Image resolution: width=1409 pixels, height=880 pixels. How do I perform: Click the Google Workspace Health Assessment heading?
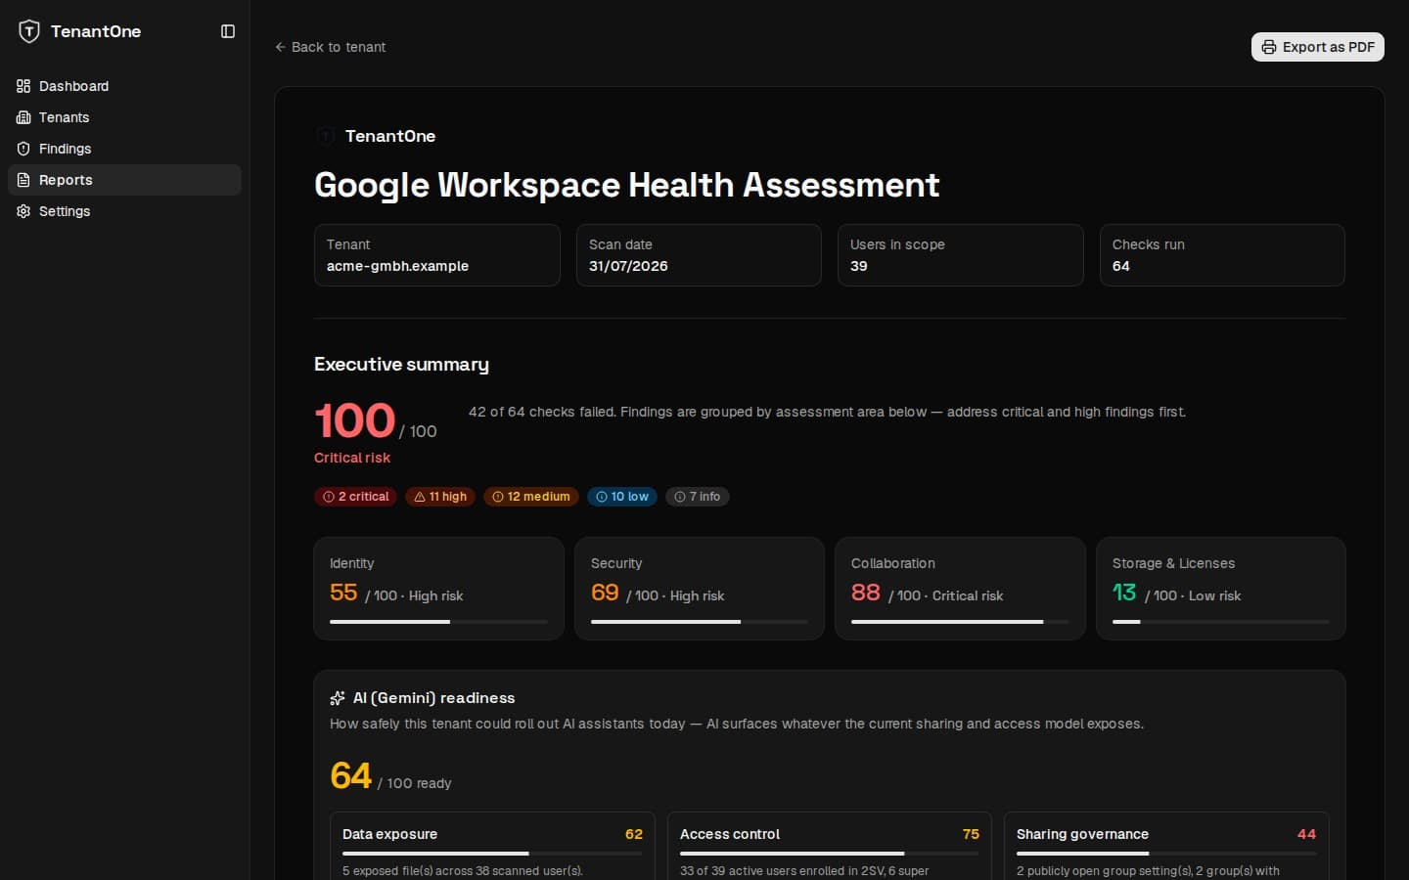(x=626, y=186)
